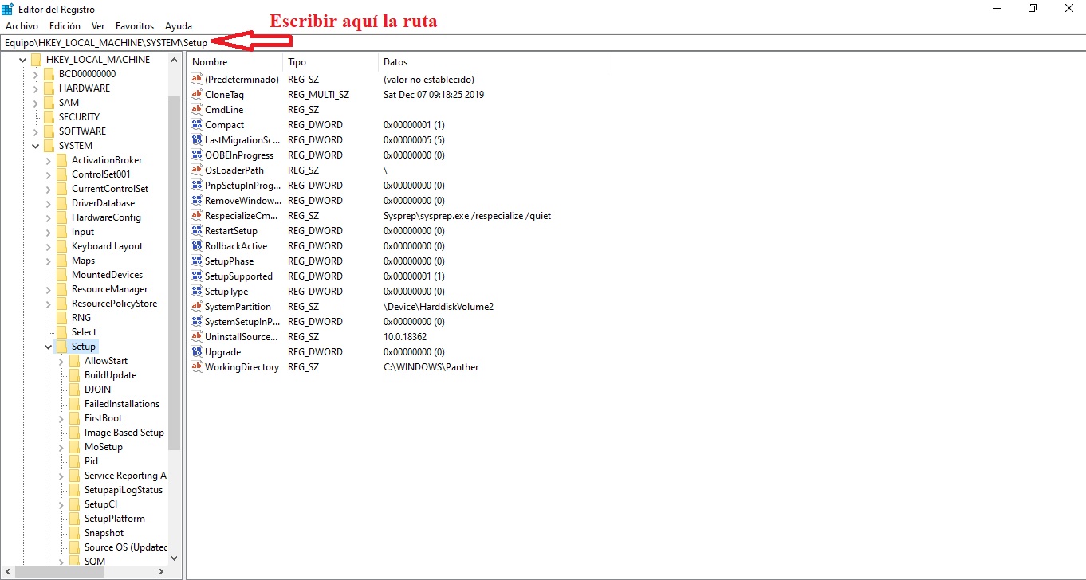1086x580 pixels.
Task: Sort values by Tipo column header
Action: [330, 62]
